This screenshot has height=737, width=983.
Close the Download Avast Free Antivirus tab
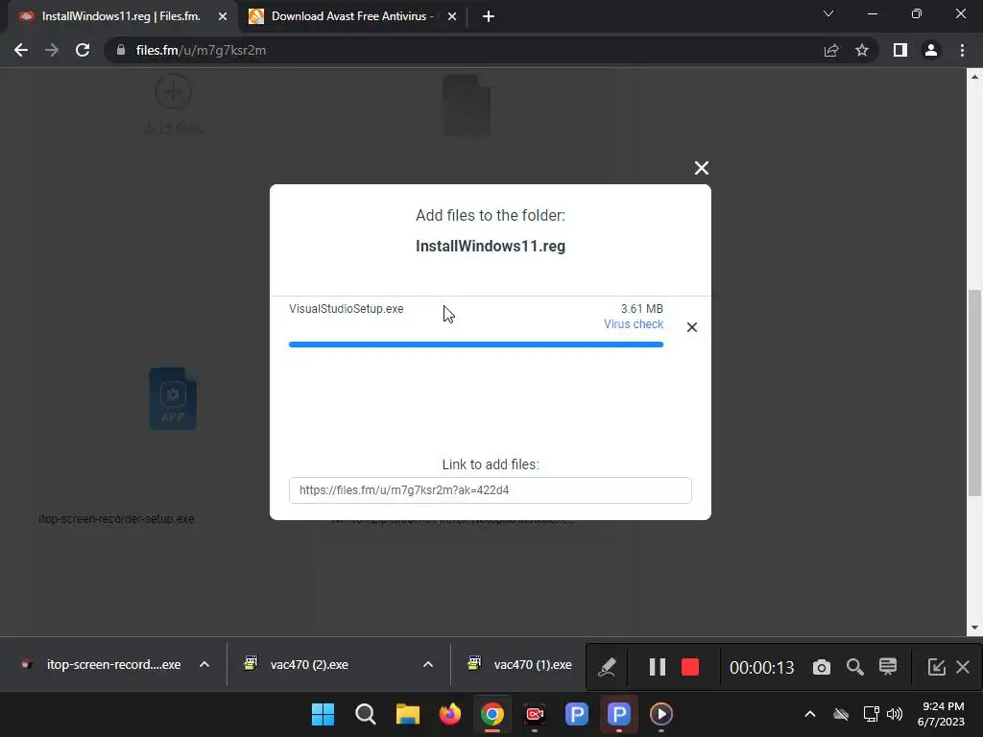tap(452, 16)
